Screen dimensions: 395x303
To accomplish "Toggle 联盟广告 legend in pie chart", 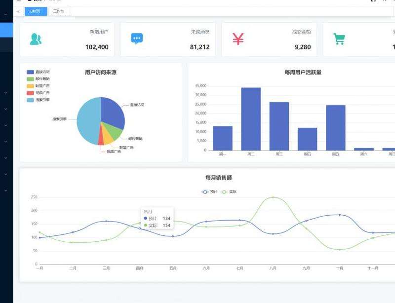I will coord(38,86).
